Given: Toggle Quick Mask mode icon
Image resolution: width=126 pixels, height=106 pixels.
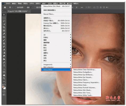Looking at the screenshot, I should [4, 91].
